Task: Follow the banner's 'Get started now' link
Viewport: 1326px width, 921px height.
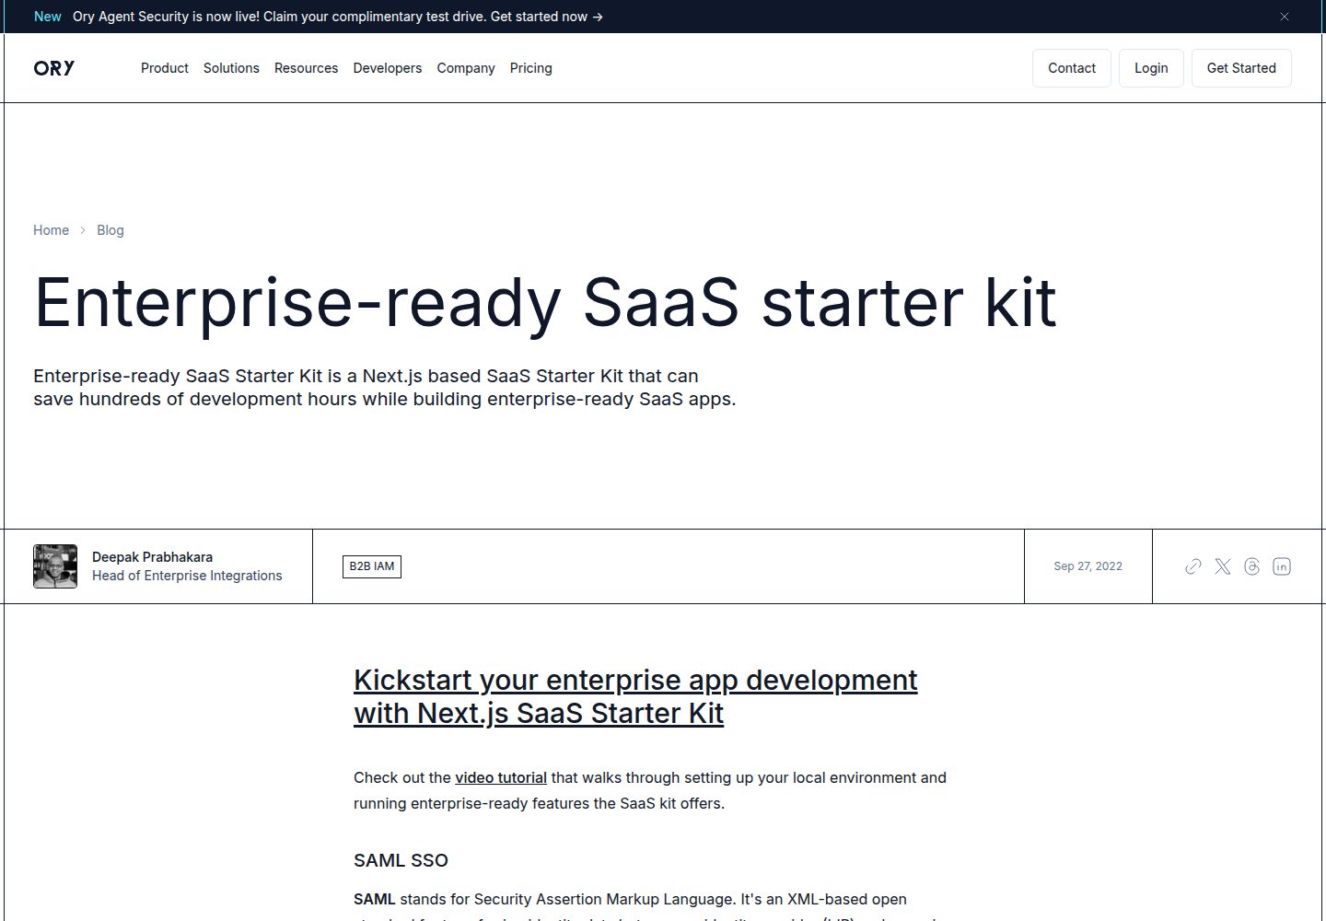Action: pyautogui.click(x=547, y=17)
